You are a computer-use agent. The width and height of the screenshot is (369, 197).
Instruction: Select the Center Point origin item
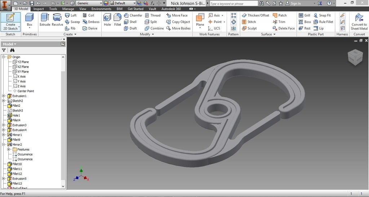[23, 91]
